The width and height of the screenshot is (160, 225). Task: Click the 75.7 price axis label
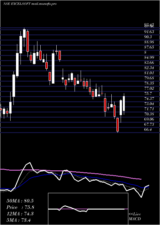coord(148,94)
